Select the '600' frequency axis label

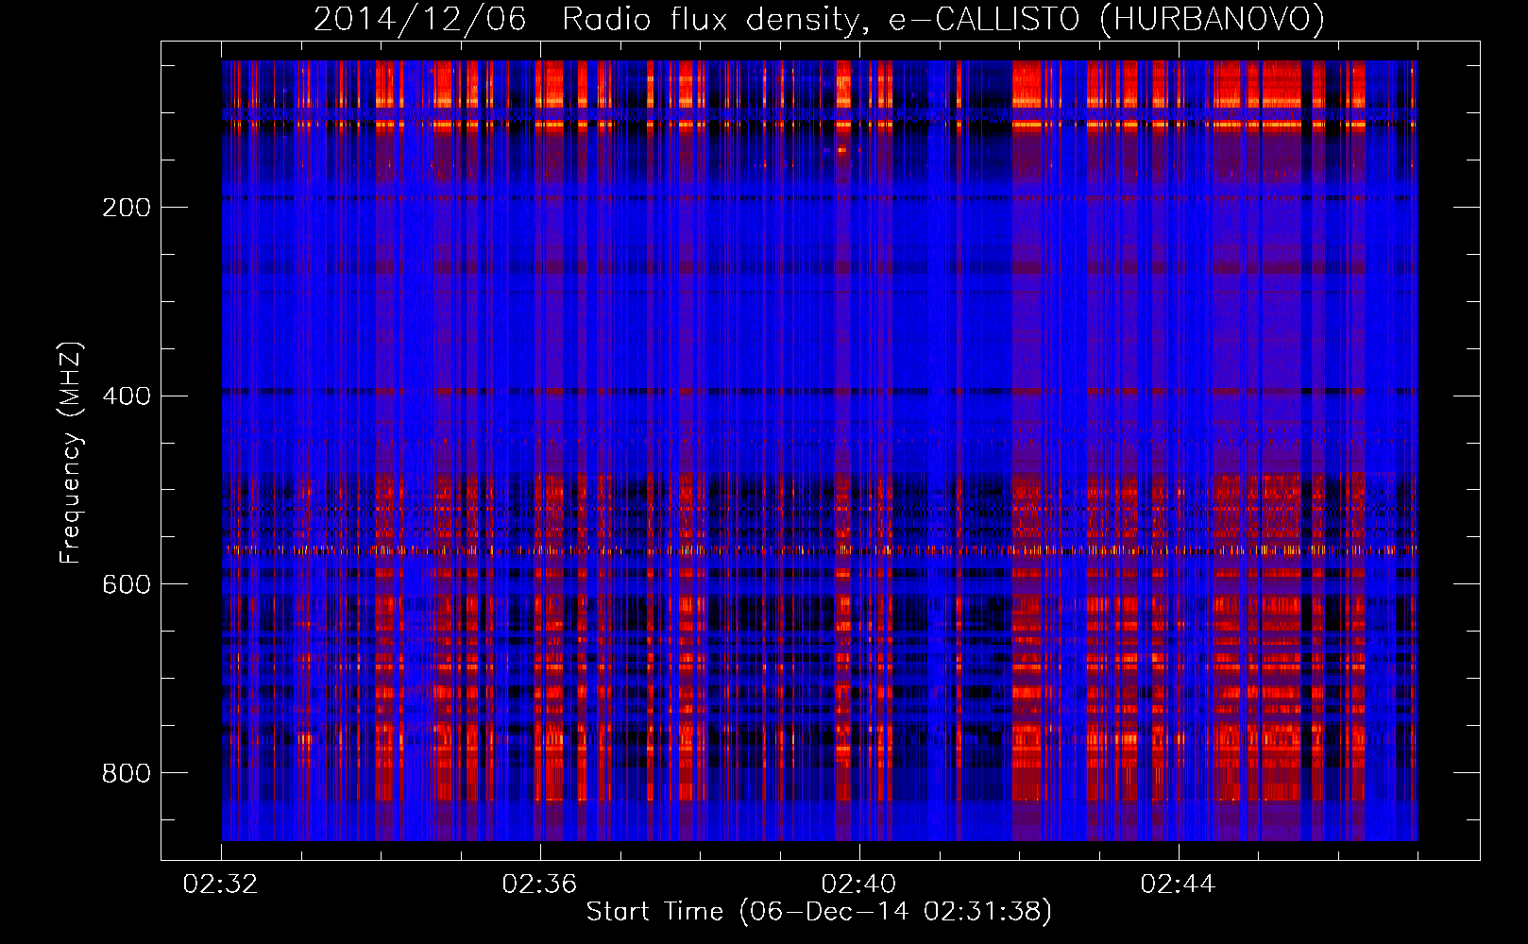127,585
